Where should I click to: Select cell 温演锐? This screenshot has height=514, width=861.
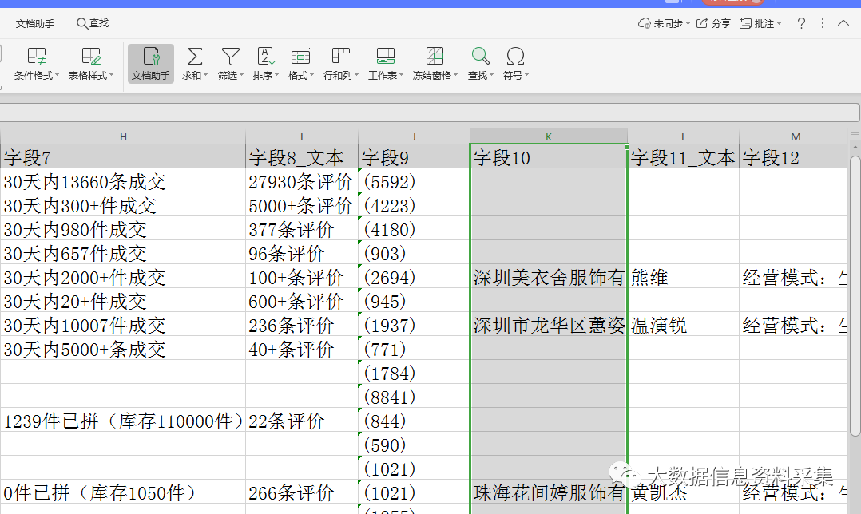684,325
